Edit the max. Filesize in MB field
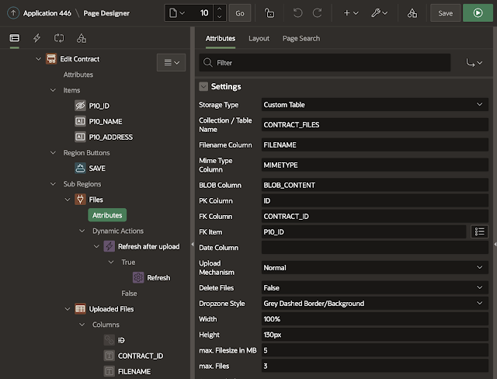Screen dimensions: 497x379 point(374,350)
